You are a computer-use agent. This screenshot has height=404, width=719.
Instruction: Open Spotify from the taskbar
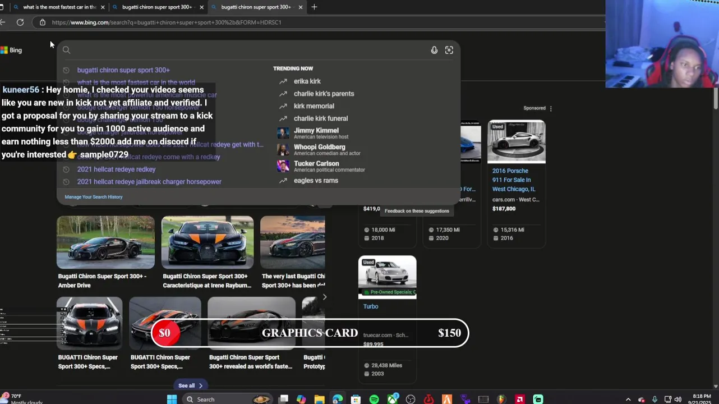coord(374,400)
